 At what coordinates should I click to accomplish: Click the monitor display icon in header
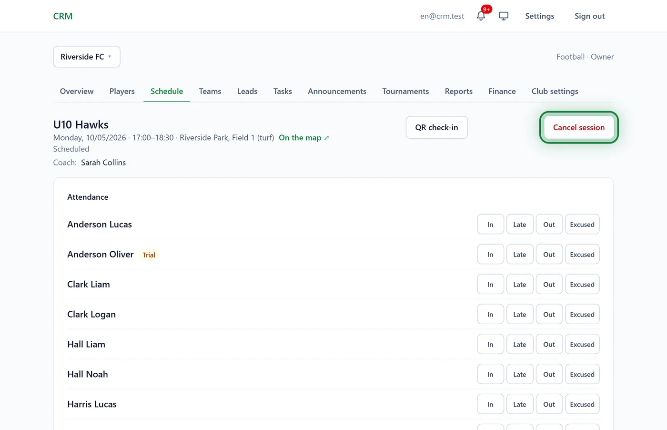pos(504,16)
